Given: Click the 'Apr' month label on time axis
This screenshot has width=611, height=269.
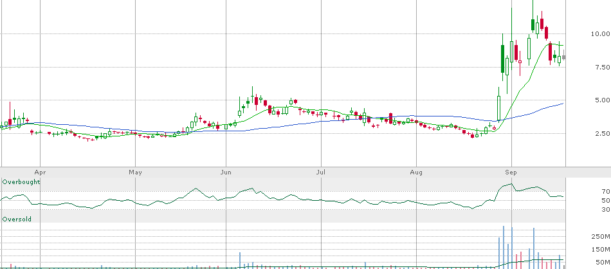Looking at the screenshot, I should (39, 172).
